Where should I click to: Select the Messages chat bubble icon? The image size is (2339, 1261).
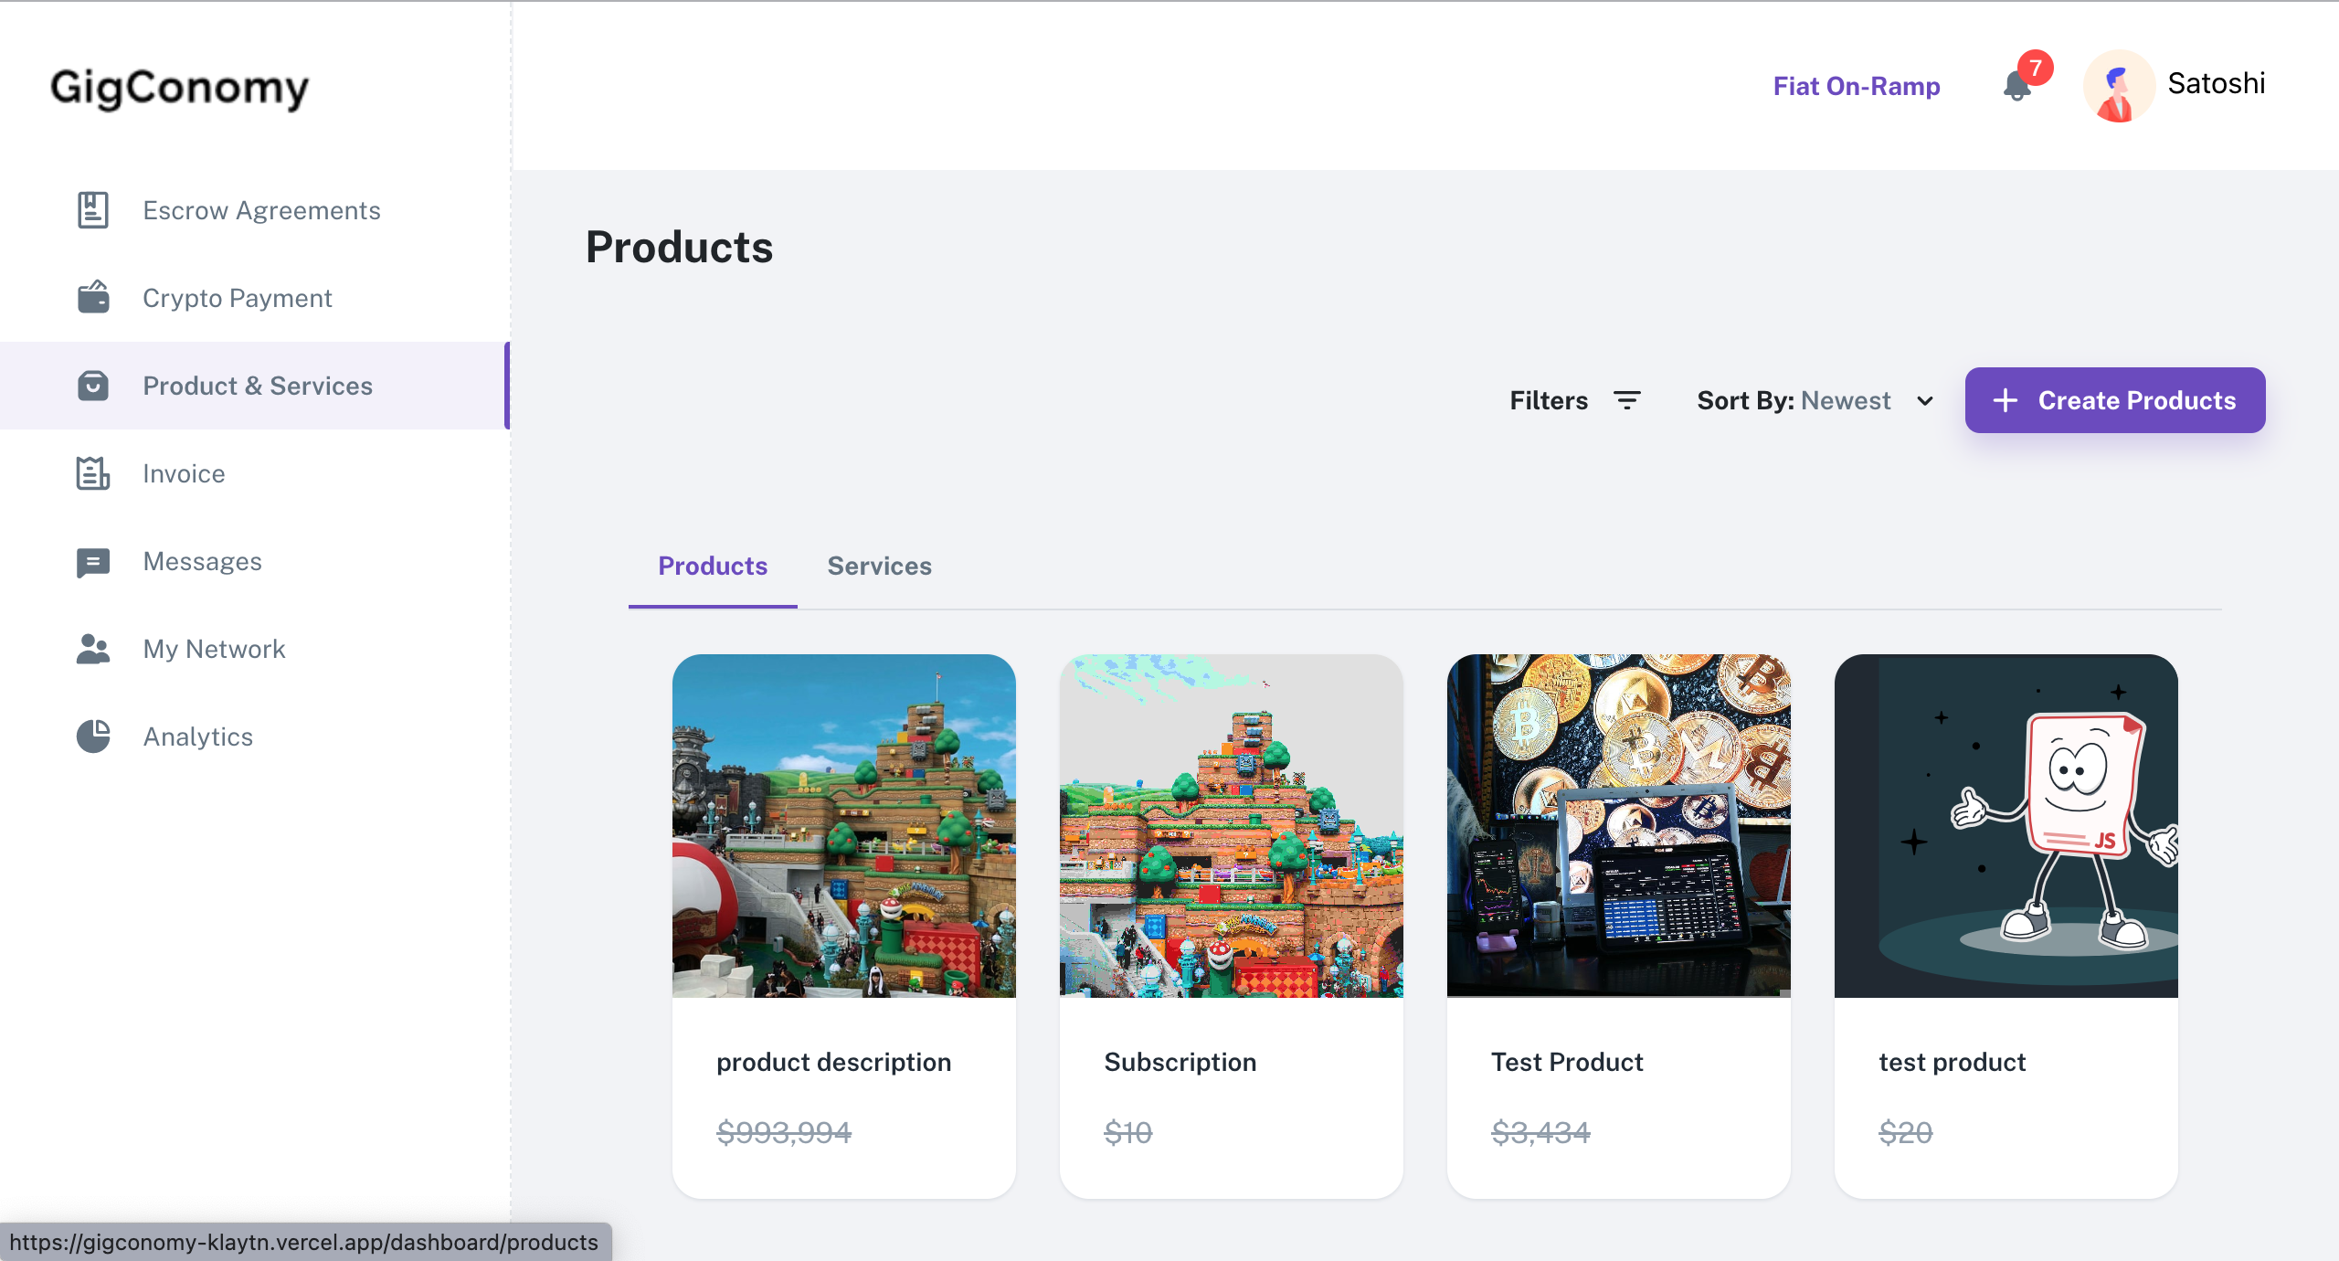[x=92, y=561]
